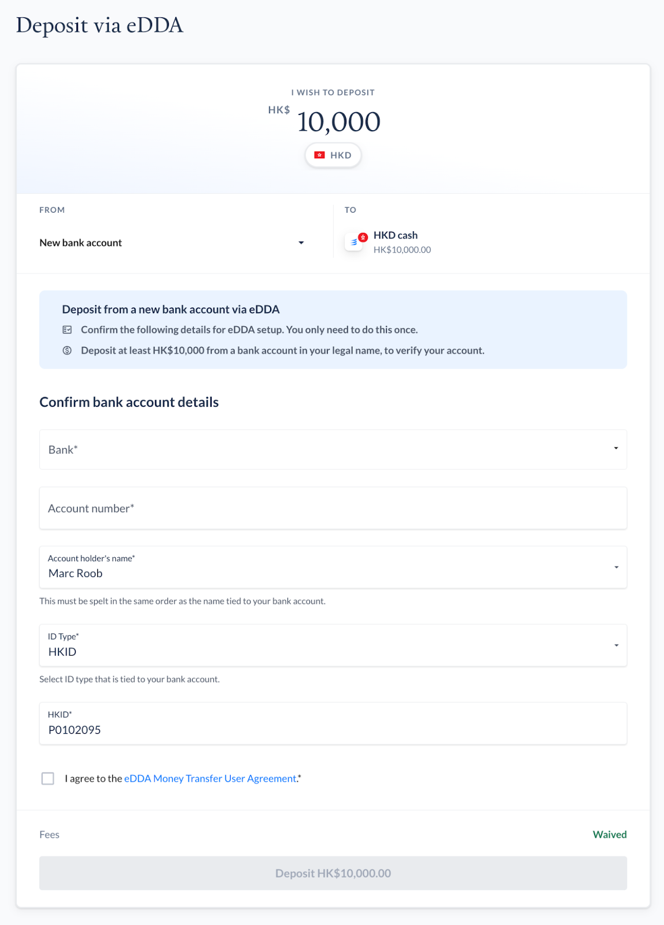The height and width of the screenshot is (925, 664).
Task: Open eDDA Money Transfer User Agreement link
Action: coord(211,779)
